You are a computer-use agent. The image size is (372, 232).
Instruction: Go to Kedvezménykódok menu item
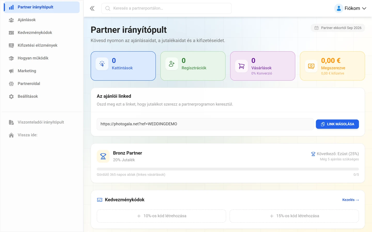[42, 33]
